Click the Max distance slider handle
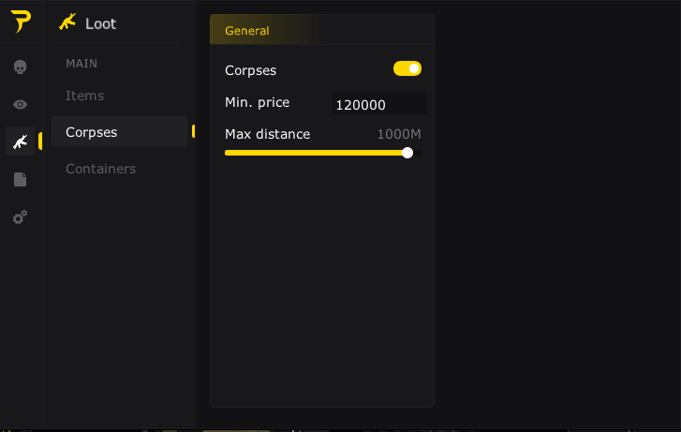The image size is (681, 432). tap(407, 153)
